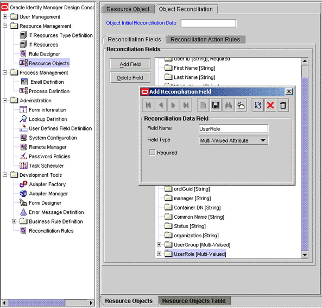This screenshot has height=308, width=322.
Task: Select Reconciliation Fields tab
Action: (134, 39)
